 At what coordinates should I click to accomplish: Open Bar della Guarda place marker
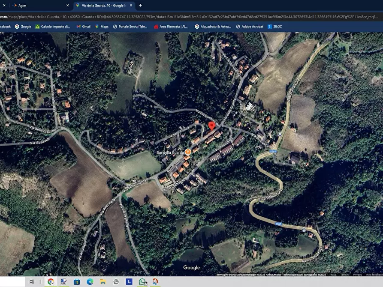pos(188,152)
